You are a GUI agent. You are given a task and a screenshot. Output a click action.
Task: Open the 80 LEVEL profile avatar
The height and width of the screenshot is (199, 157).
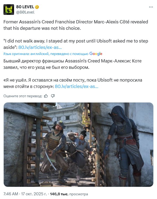[9, 10]
